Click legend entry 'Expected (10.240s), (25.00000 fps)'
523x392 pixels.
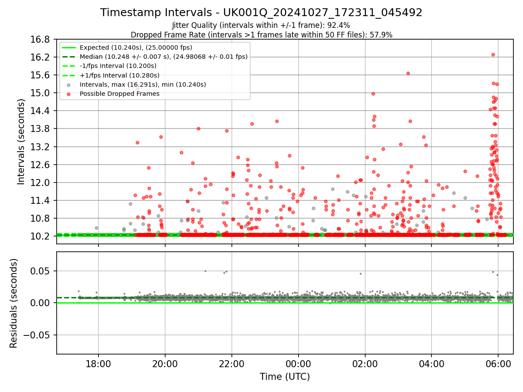tap(136, 47)
